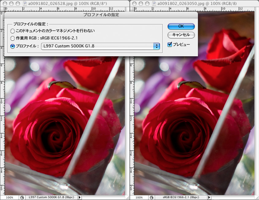The image size is (259, 200).
Task: Click the status bar icon beside zoom in the right window
Action: click(152, 197)
